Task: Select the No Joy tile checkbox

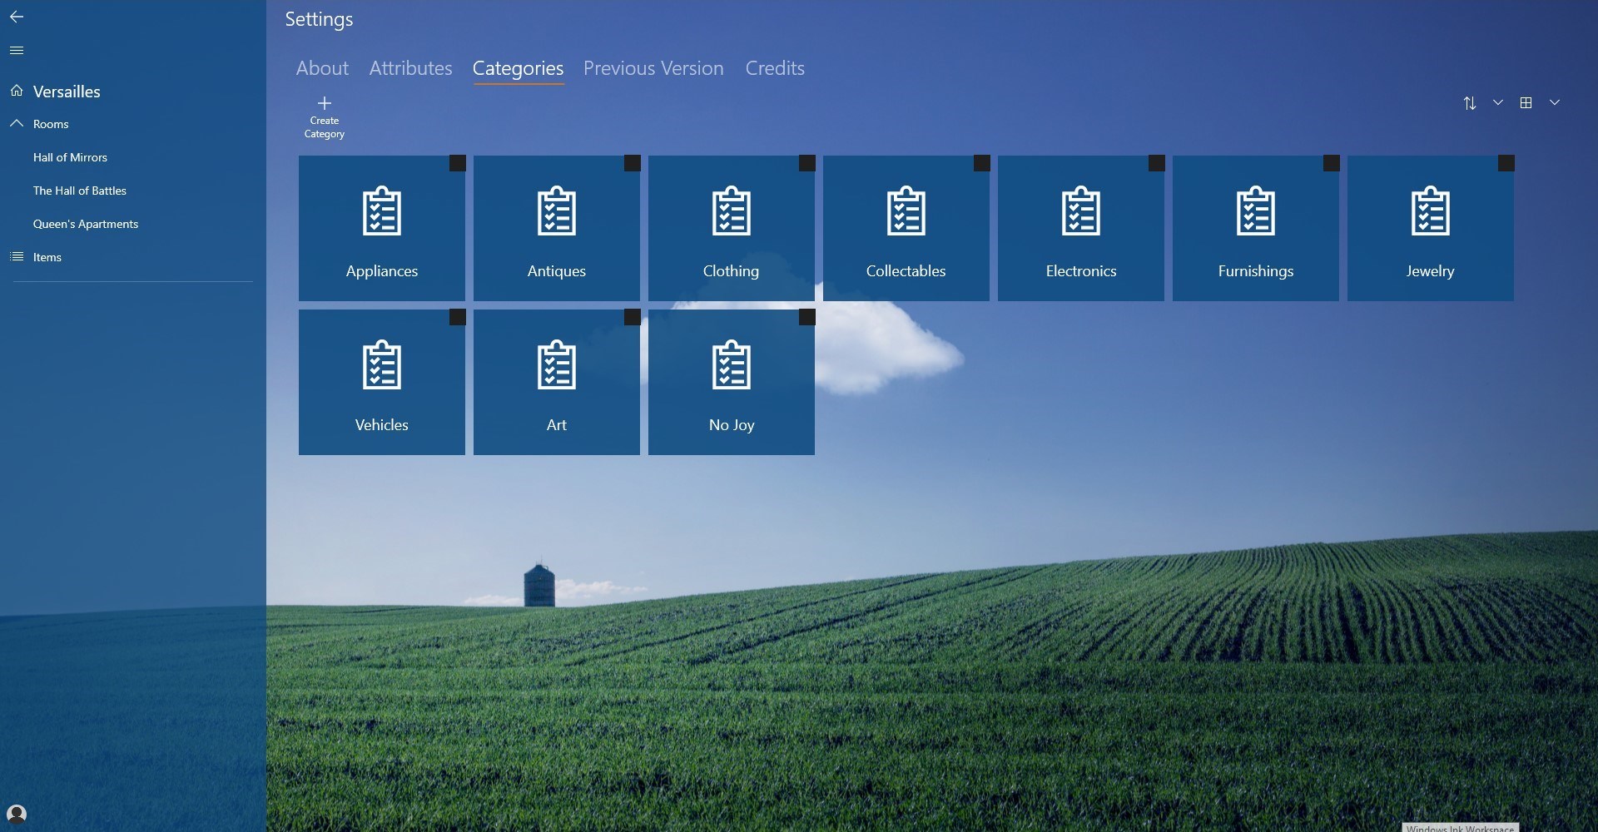Action: point(807,317)
